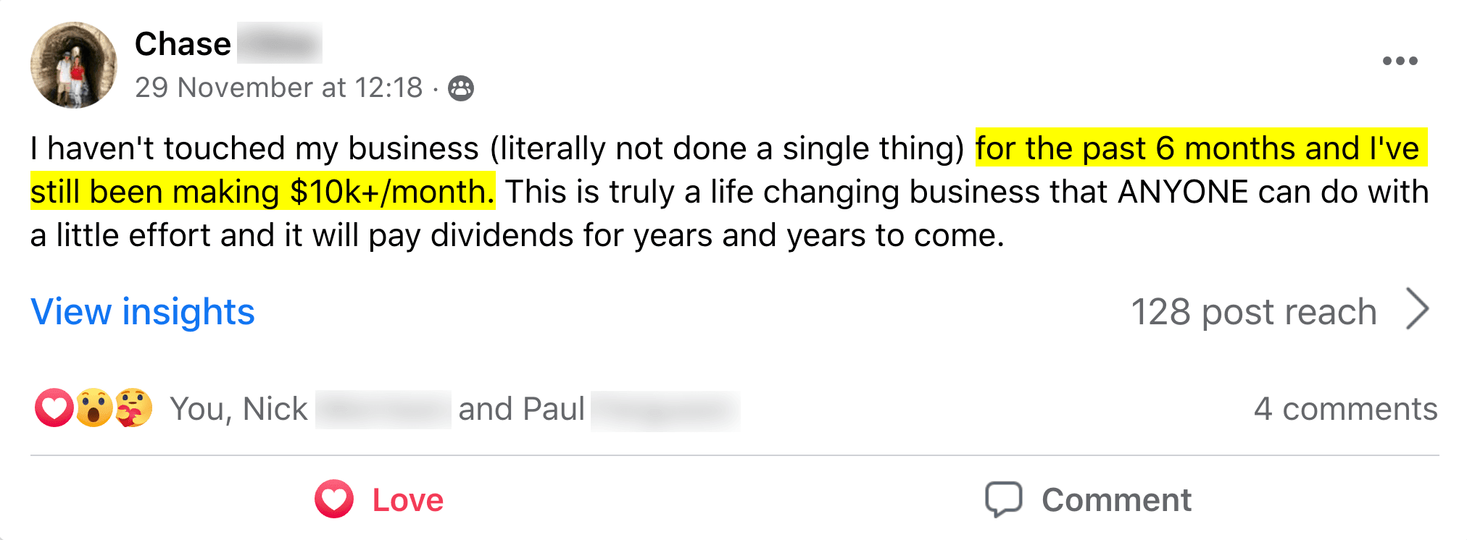This screenshot has width=1467, height=540.
Task: Click the group privacy audience icon
Action: pos(461,88)
